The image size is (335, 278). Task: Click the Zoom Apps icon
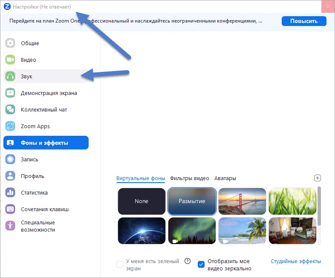tap(10, 126)
